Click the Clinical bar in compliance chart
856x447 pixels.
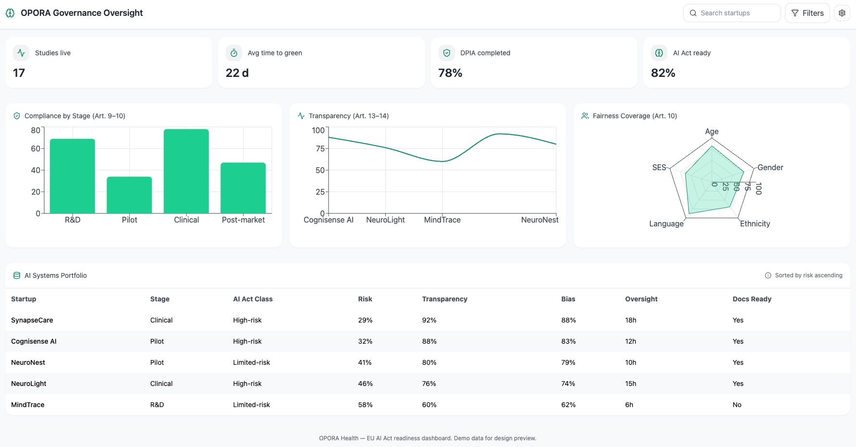(x=186, y=171)
